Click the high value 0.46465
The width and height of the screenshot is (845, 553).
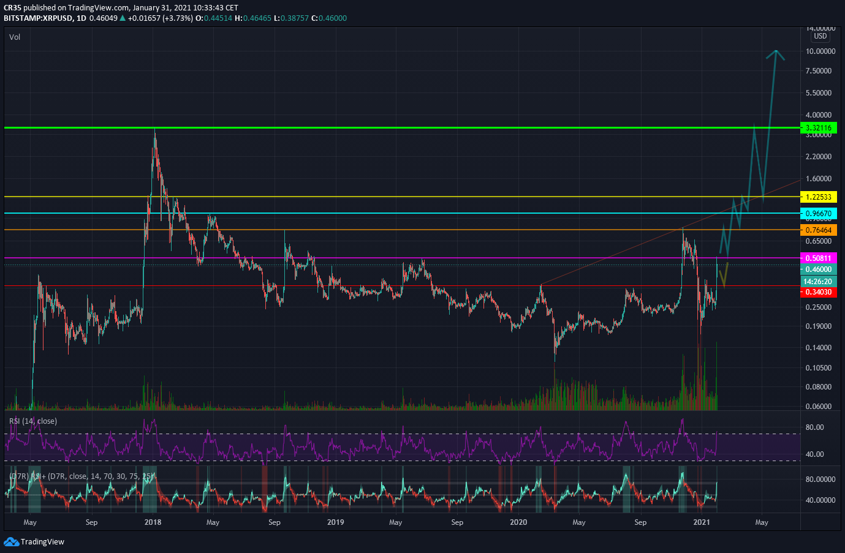tap(257, 18)
